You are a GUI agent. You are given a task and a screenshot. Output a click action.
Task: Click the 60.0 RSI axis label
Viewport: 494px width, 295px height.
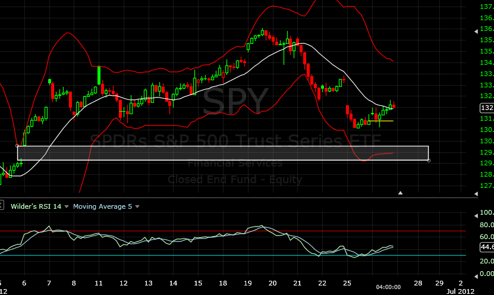point(487,237)
